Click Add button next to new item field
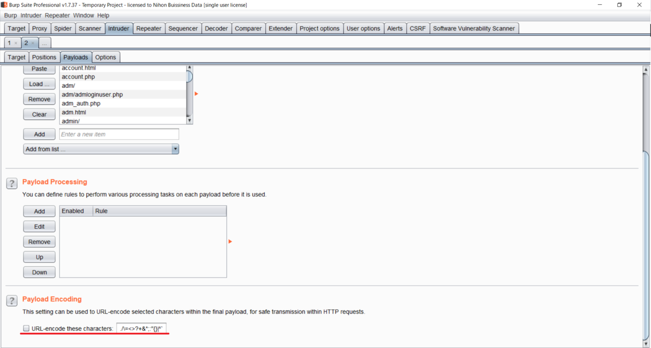This screenshot has height=348, width=651. pyautogui.click(x=39, y=134)
